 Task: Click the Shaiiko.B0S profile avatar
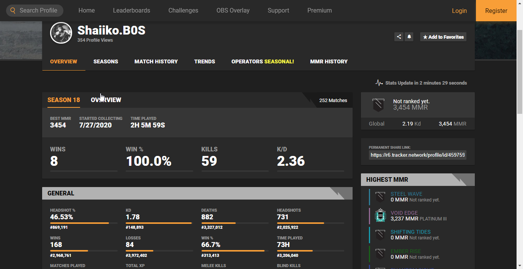tap(61, 33)
